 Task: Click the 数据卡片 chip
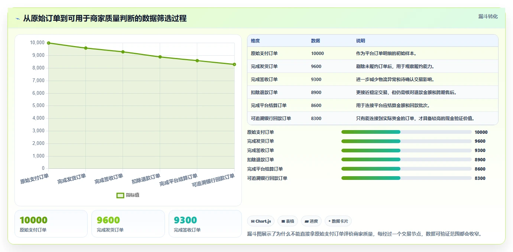click(338, 221)
